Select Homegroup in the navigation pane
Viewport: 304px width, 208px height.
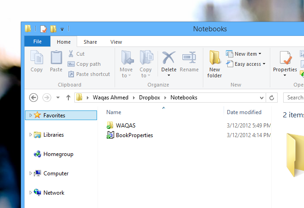(54, 154)
